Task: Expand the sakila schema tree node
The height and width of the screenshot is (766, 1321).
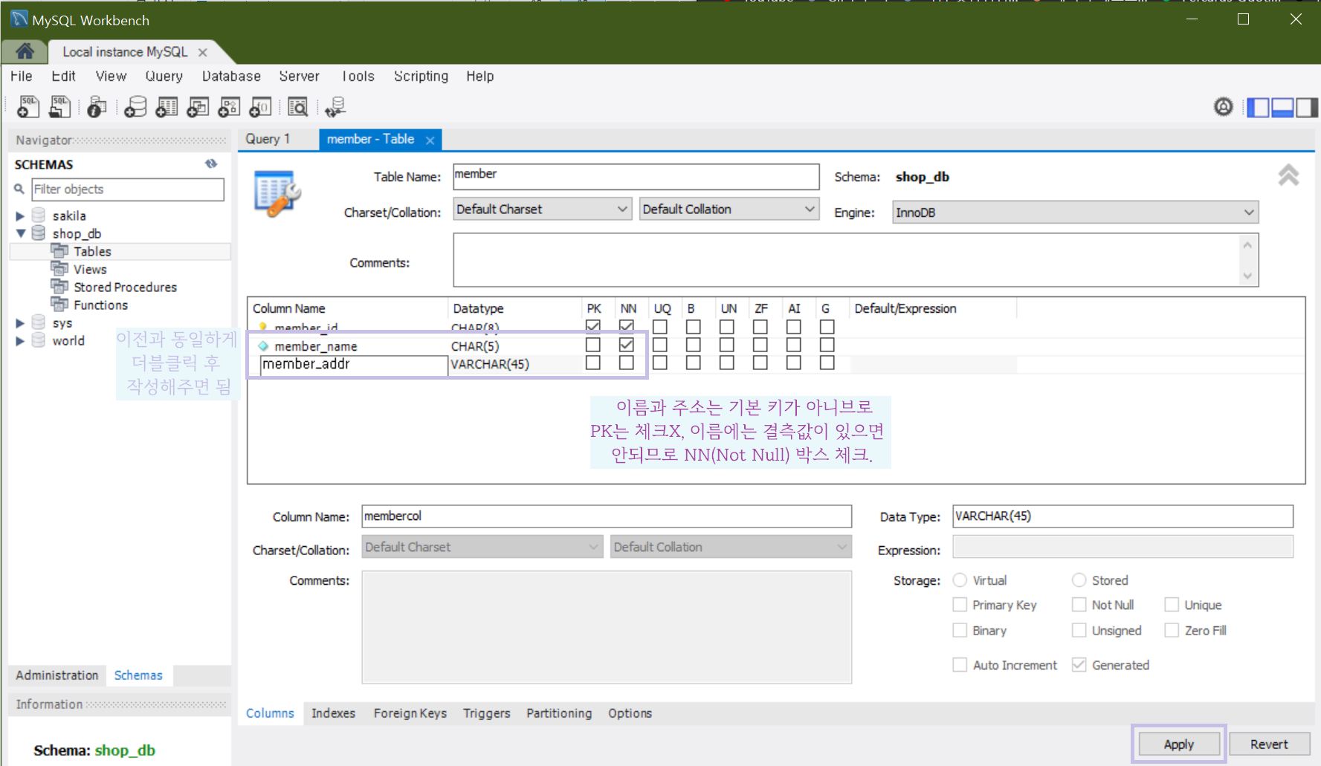Action: [20, 215]
